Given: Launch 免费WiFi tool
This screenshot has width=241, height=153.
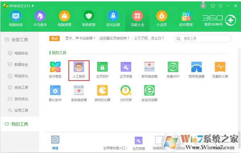Looking at the screenshot, I should [x=173, y=70].
